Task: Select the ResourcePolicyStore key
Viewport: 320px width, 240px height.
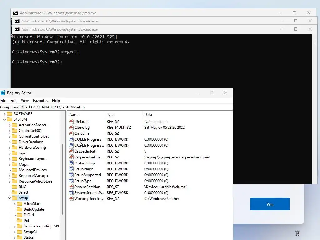Action: point(36,181)
